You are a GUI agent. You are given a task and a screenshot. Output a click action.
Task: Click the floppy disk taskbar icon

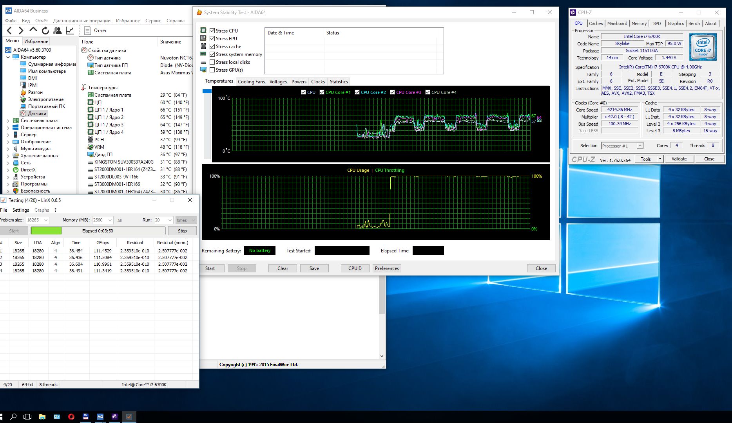(85, 417)
